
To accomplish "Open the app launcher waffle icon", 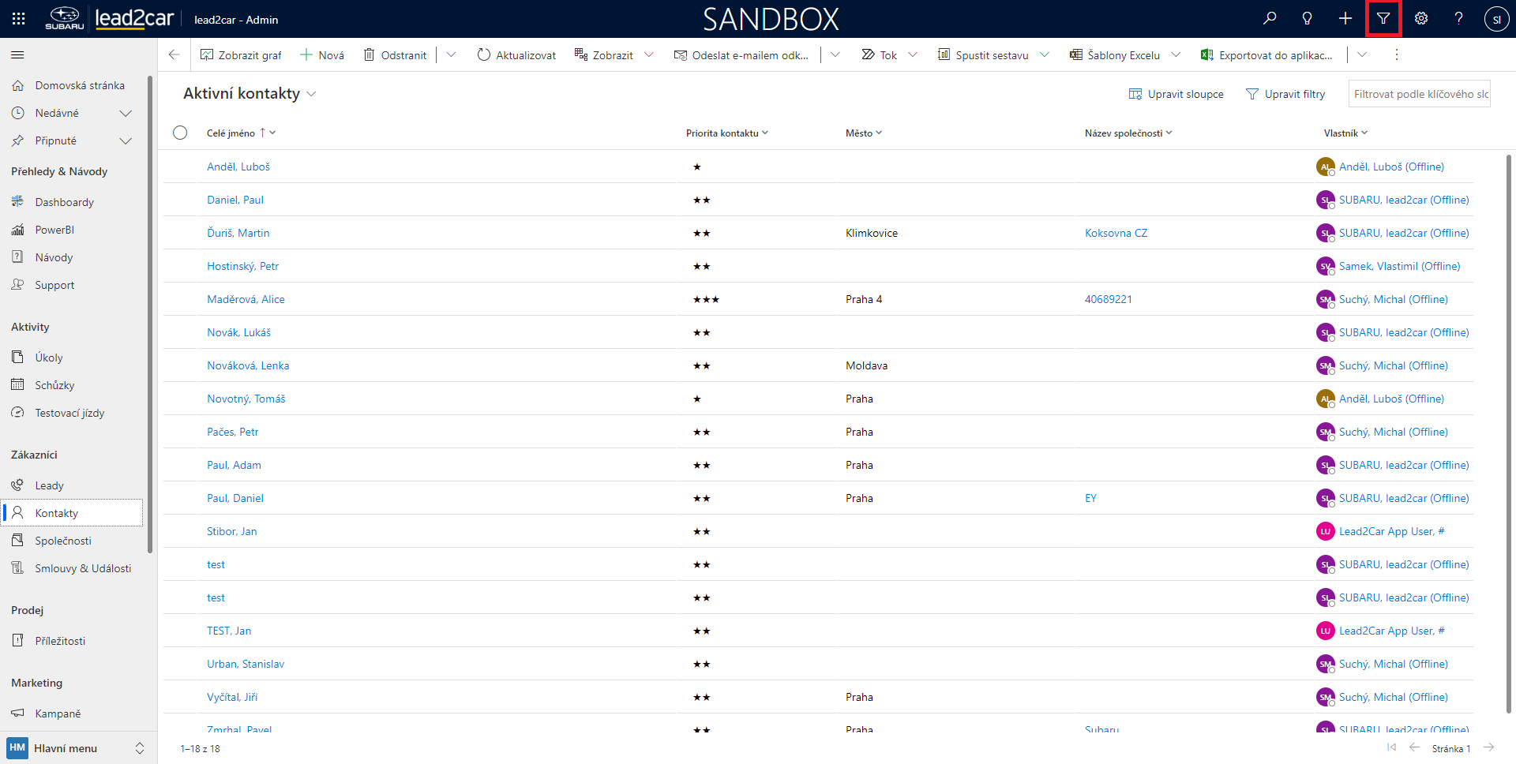I will click(19, 19).
